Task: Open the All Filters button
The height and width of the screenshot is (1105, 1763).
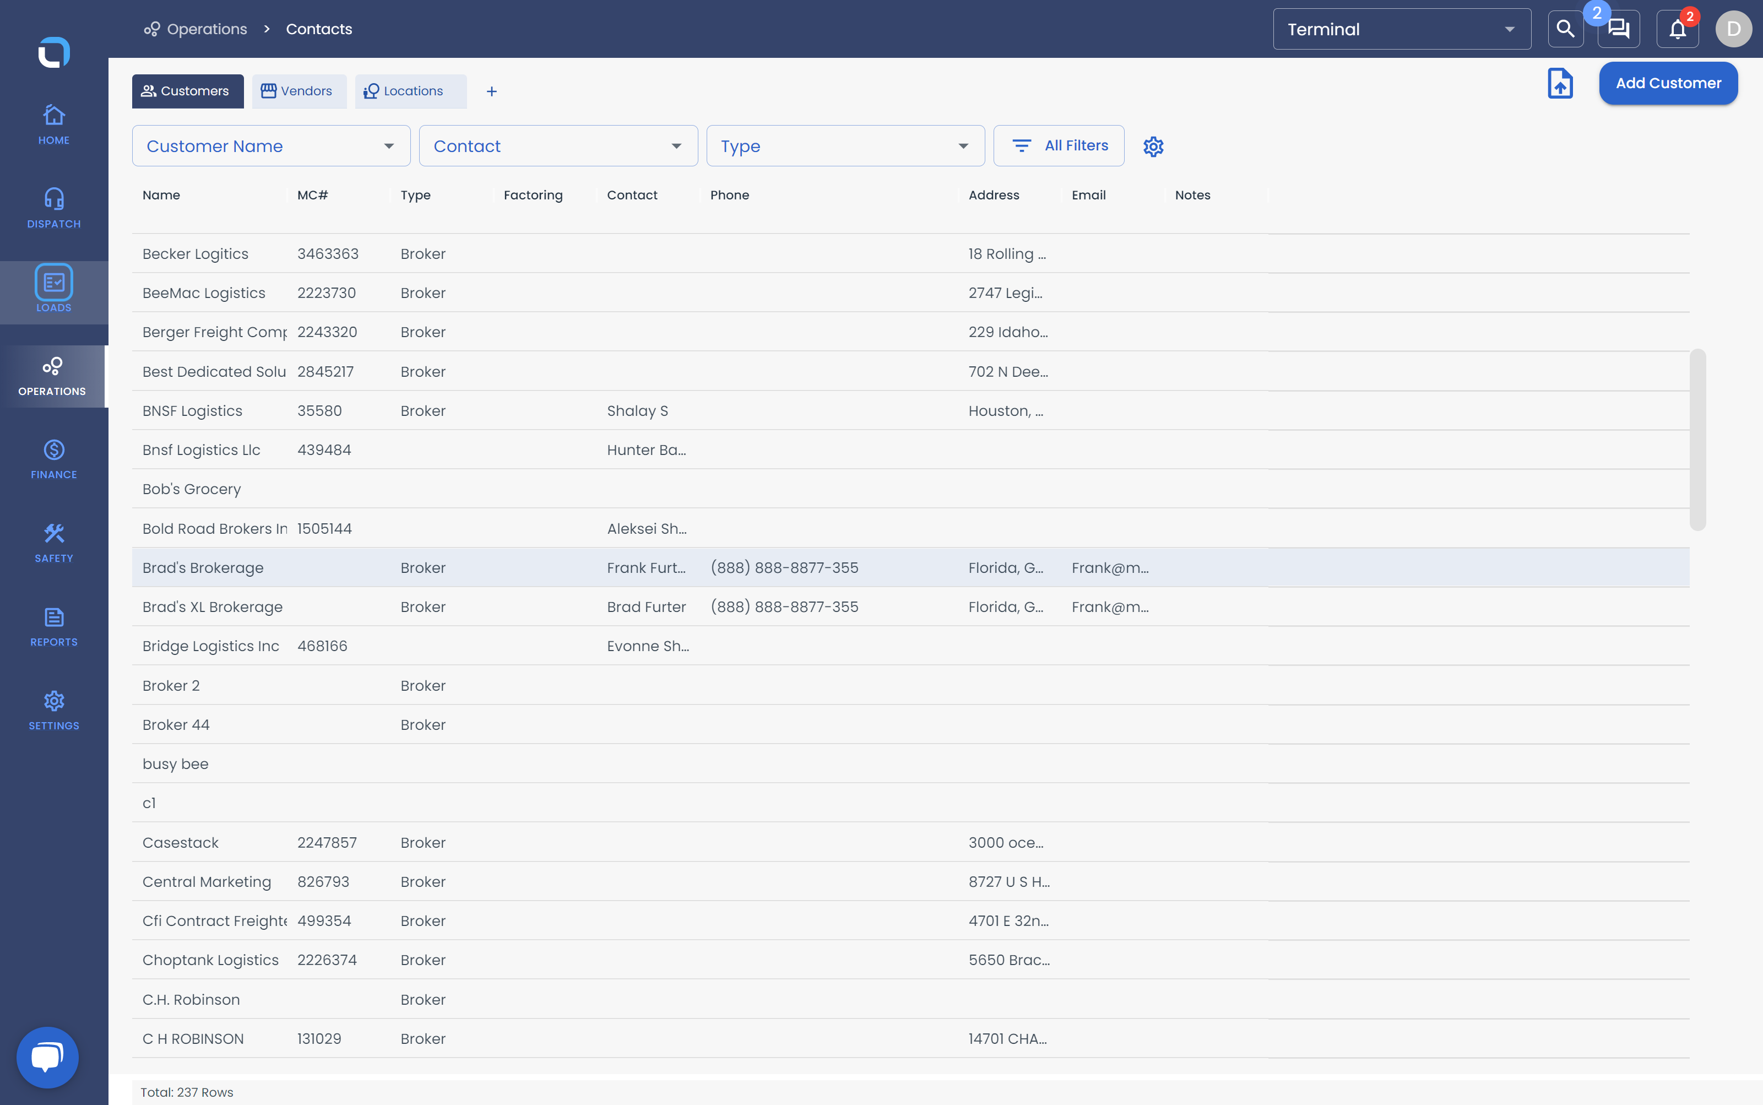Action: [1059, 146]
